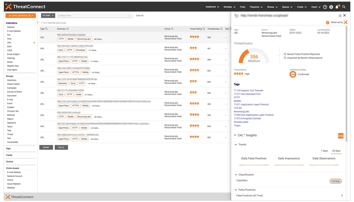Click the Clear All link
This screenshot has width=354, height=202.
coord(139,16)
